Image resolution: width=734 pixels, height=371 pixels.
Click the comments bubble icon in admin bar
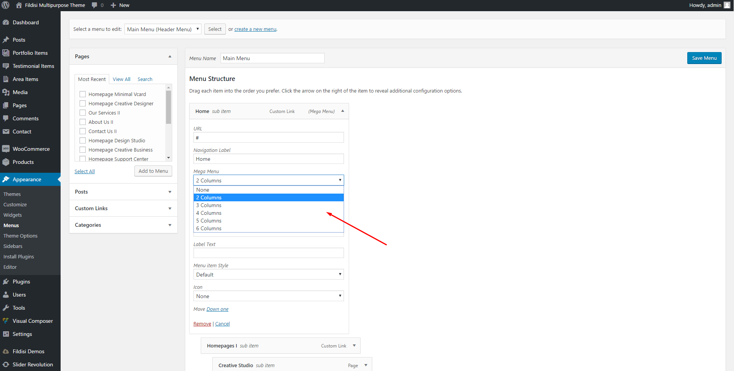click(x=95, y=5)
